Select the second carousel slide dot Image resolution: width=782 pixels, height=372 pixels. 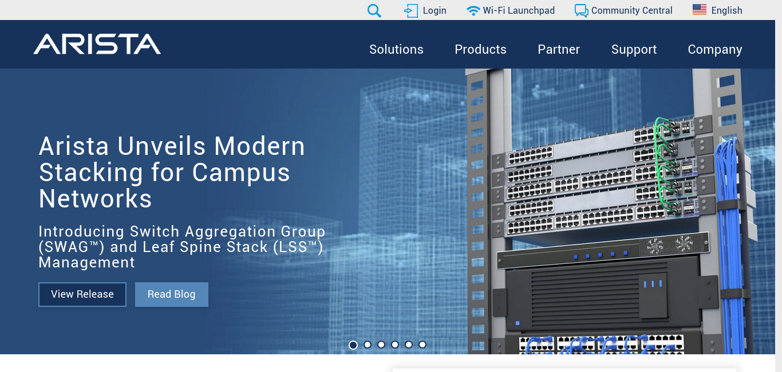368,345
